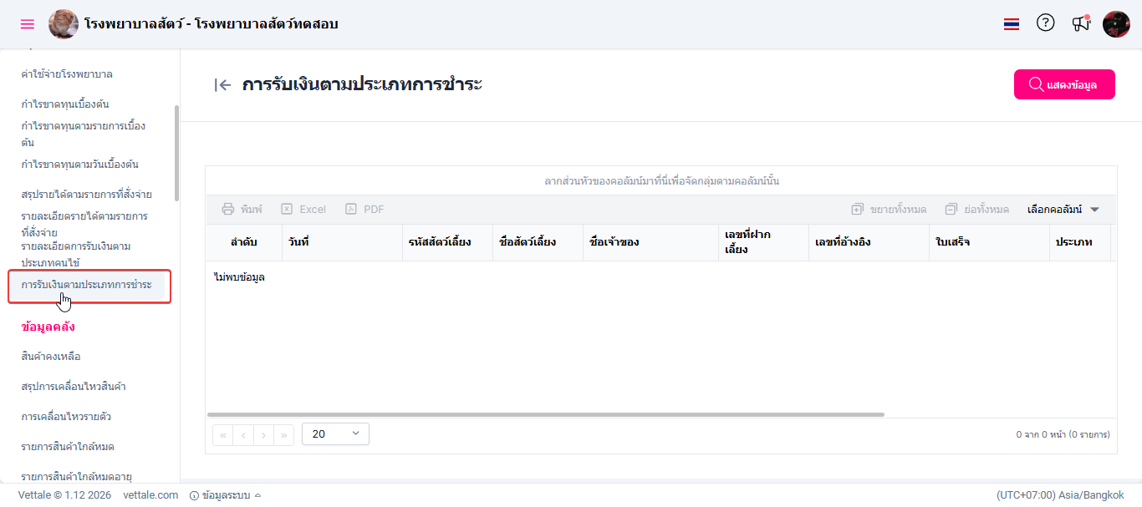Click the พิมพ์ print button
This screenshot has height=507, width=1142.
[242, 210]
